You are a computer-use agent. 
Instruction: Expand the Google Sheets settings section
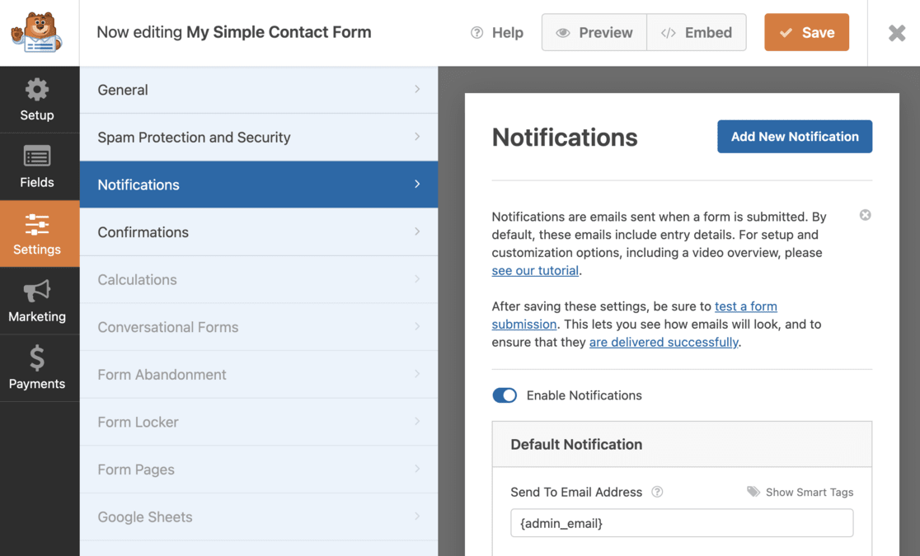pyautogui.click(x=258, y=516)
